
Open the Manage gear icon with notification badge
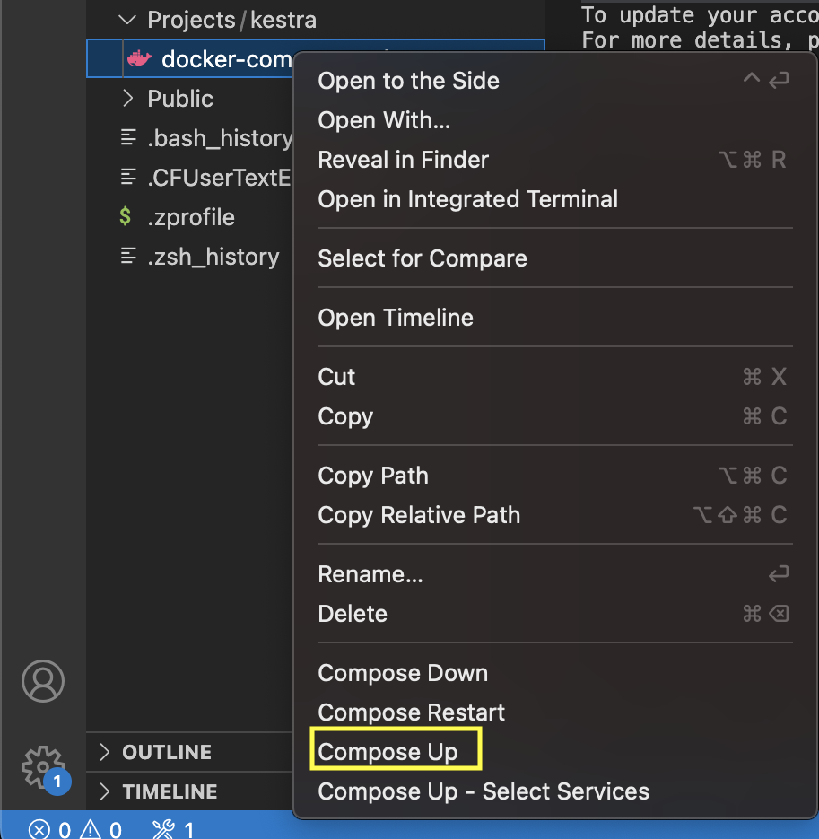click(x=43, y=768)
